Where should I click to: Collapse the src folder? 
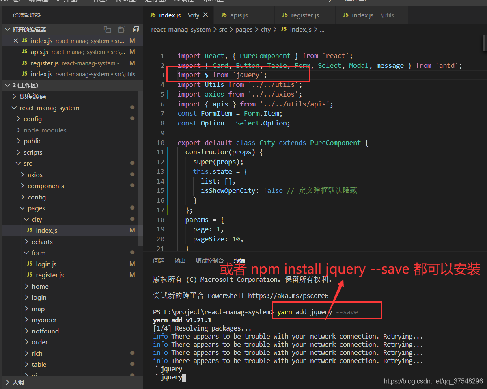[x=19, y=164]
